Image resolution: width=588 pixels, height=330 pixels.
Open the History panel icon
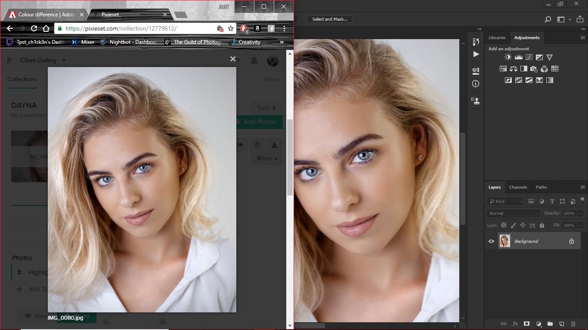pyautogui.click(x=476, y=42)
